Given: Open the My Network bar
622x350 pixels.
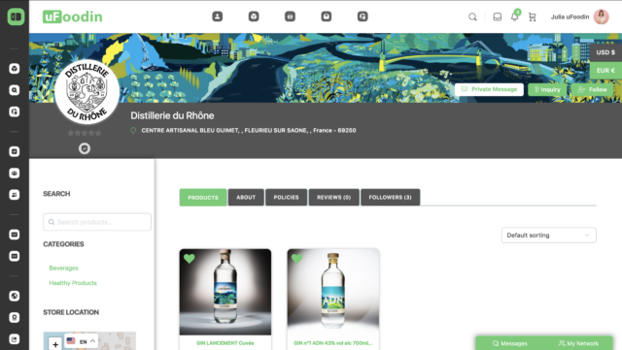Looking at the screenshot, I should [x=578, y=343].
